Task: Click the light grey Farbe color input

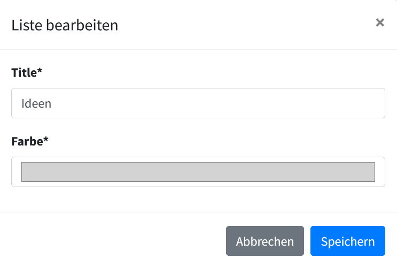Action: click(x=198, y=172)
